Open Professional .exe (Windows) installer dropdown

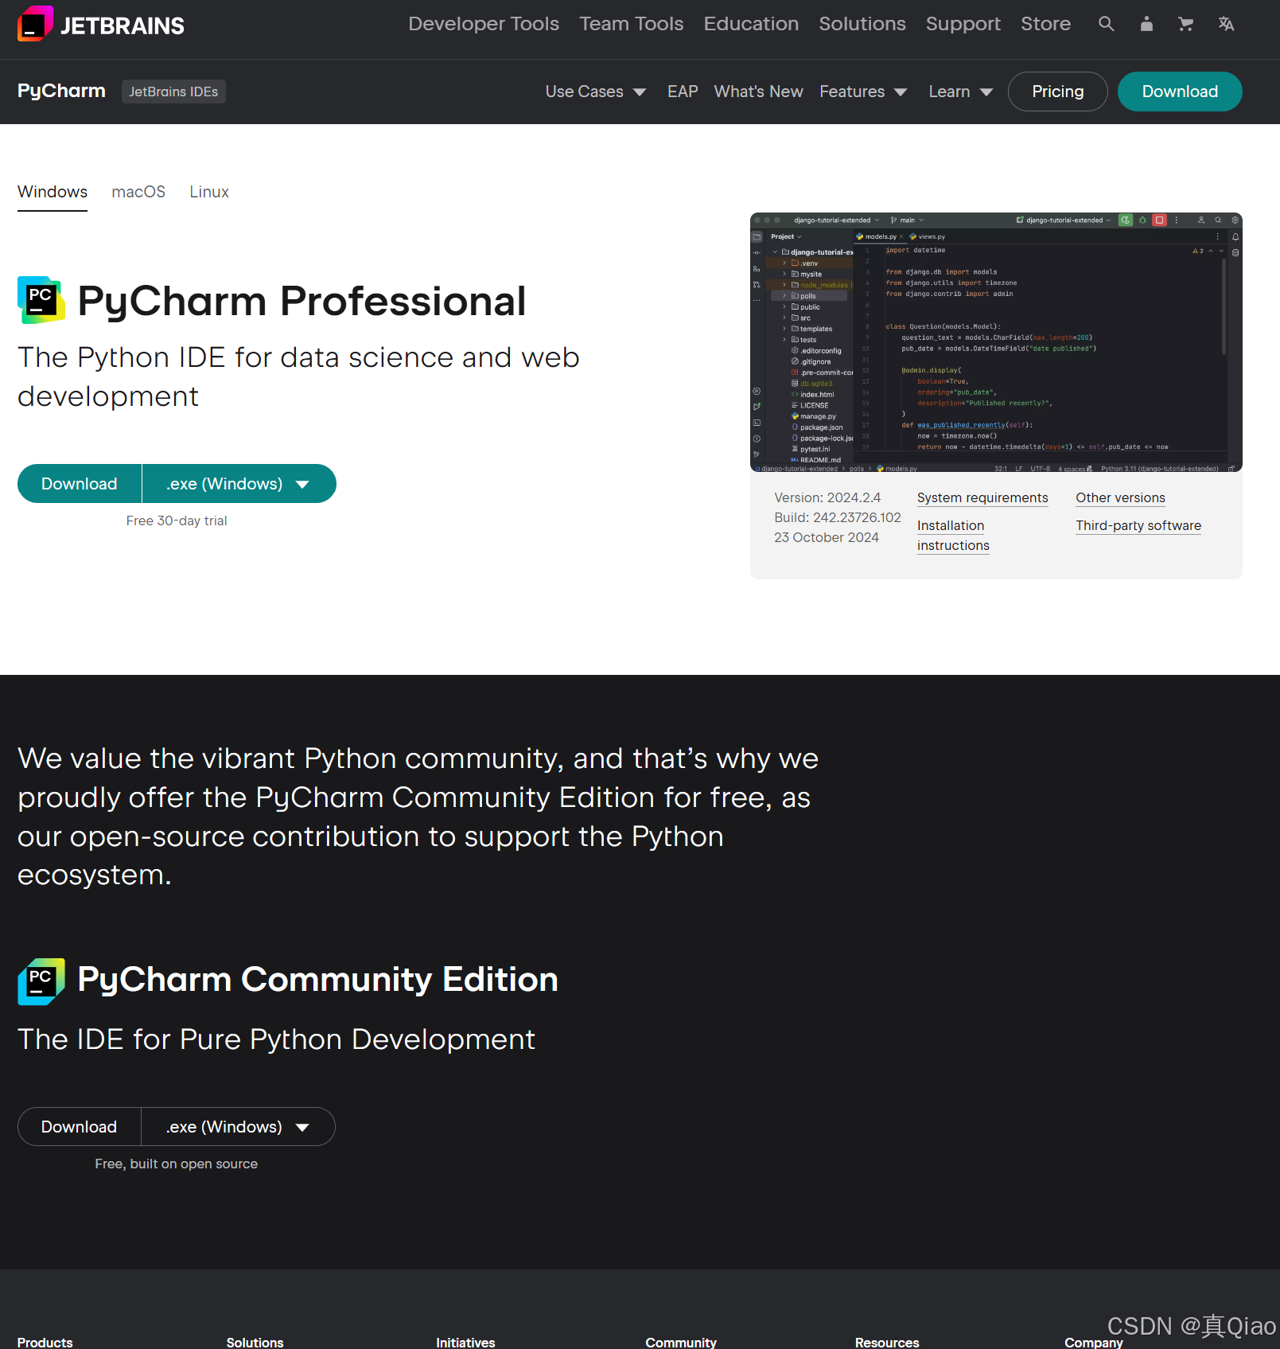[x=239, y=484]
